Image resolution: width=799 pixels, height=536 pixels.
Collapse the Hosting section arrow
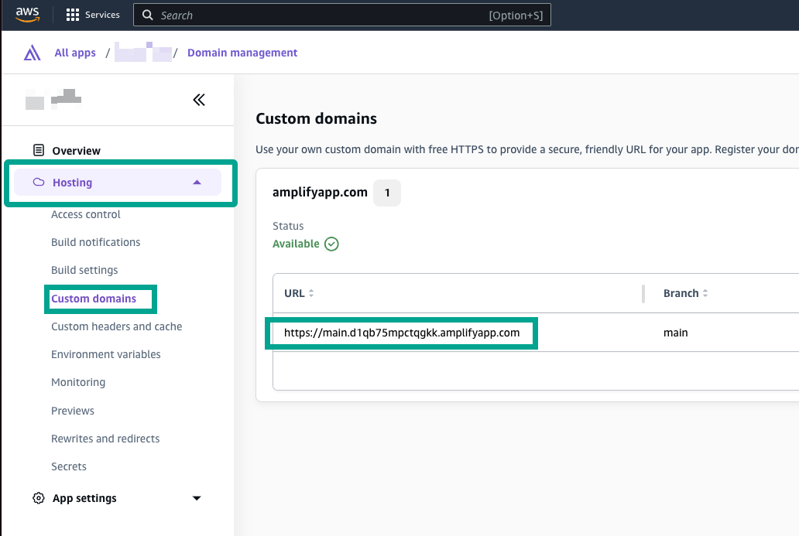(x=197, y=183)
